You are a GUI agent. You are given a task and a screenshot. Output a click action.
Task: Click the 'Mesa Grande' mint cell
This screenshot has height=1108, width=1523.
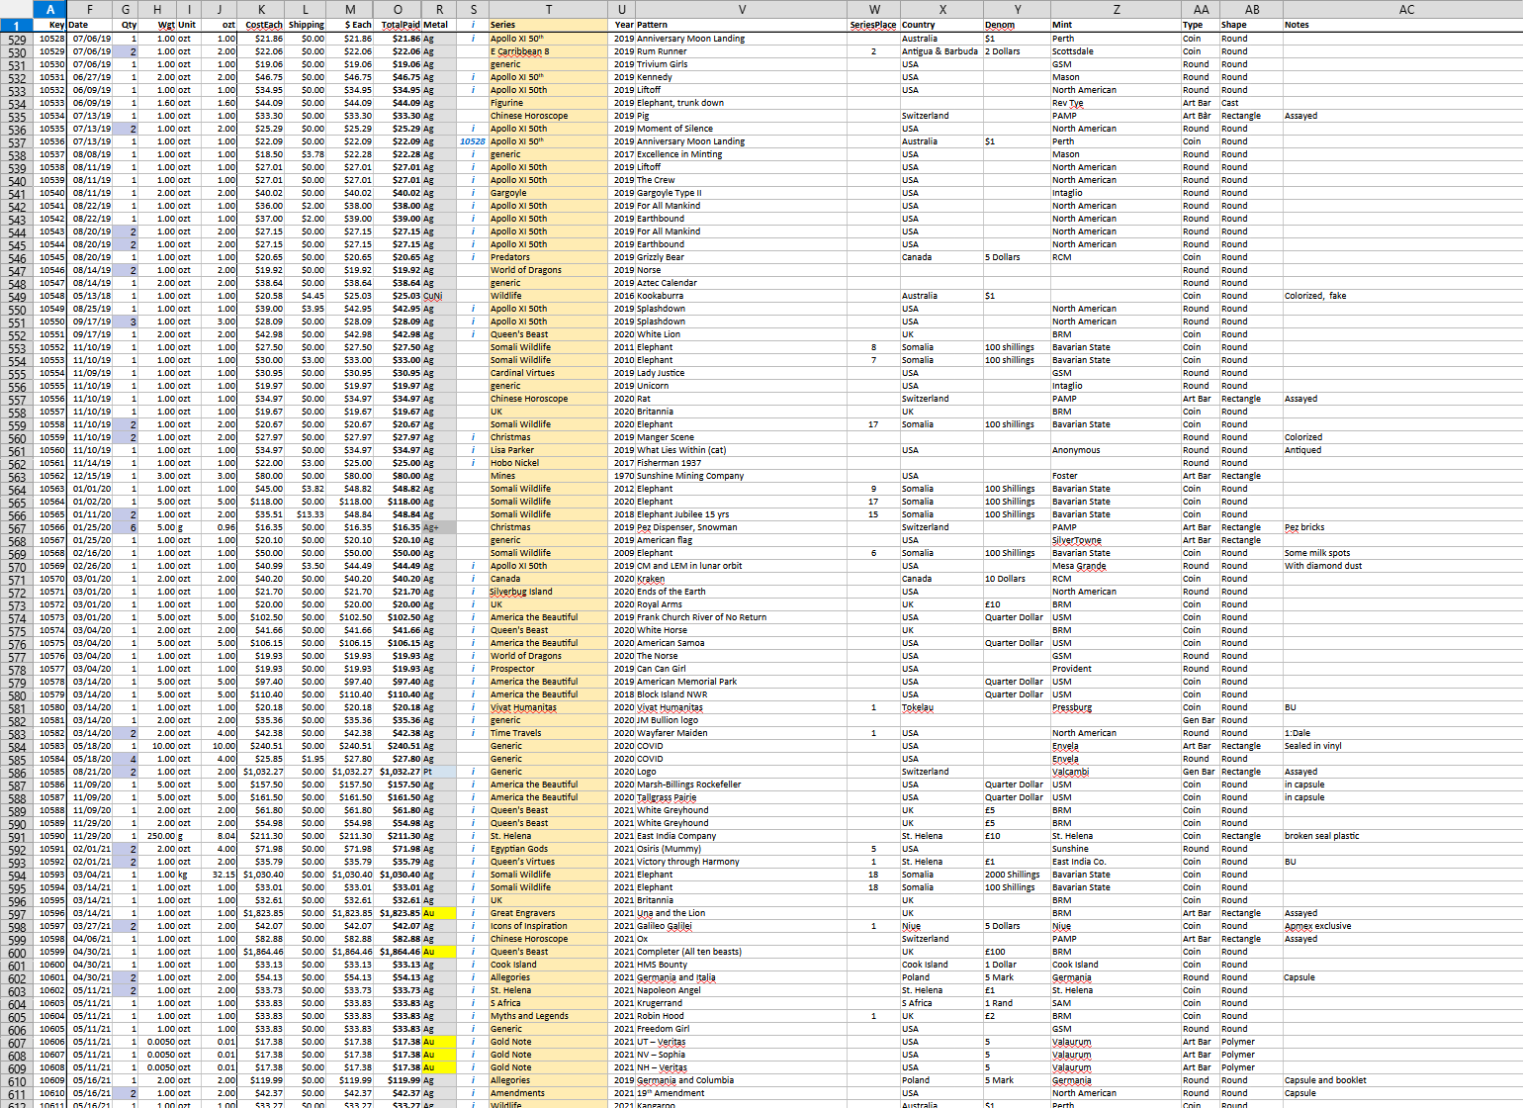(x=1116, y=566)
